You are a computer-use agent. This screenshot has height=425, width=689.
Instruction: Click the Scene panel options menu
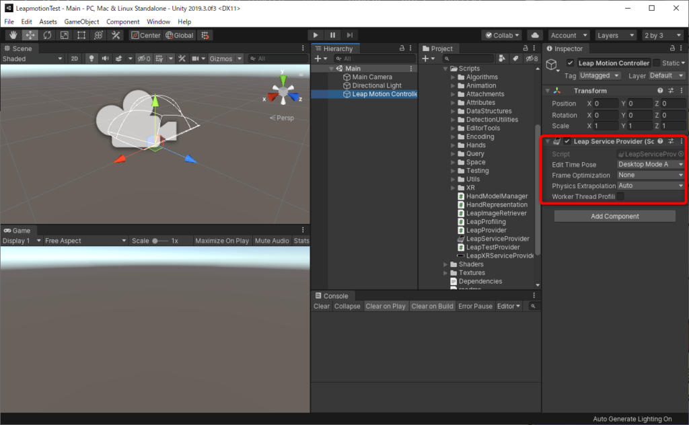tap(303, 48)
